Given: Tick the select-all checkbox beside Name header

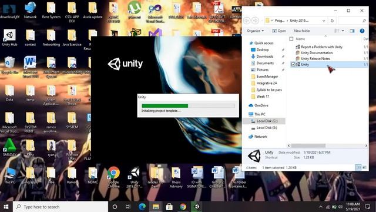Looking at the screenshot, I should point(291,39).
